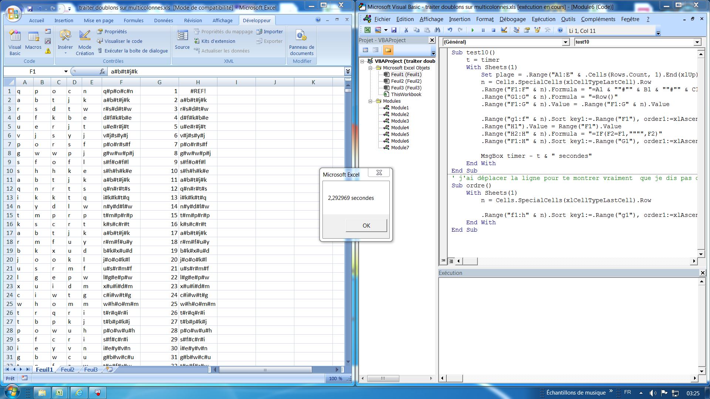Click the Cut scissors icon in VBA toolbar
The height and width of the screenshot is (399, 710).
point(406,30)
